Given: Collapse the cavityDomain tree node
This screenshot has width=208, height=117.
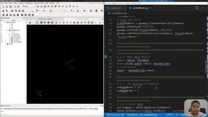Looking at the screenshot, I should [x=8, y=30].
